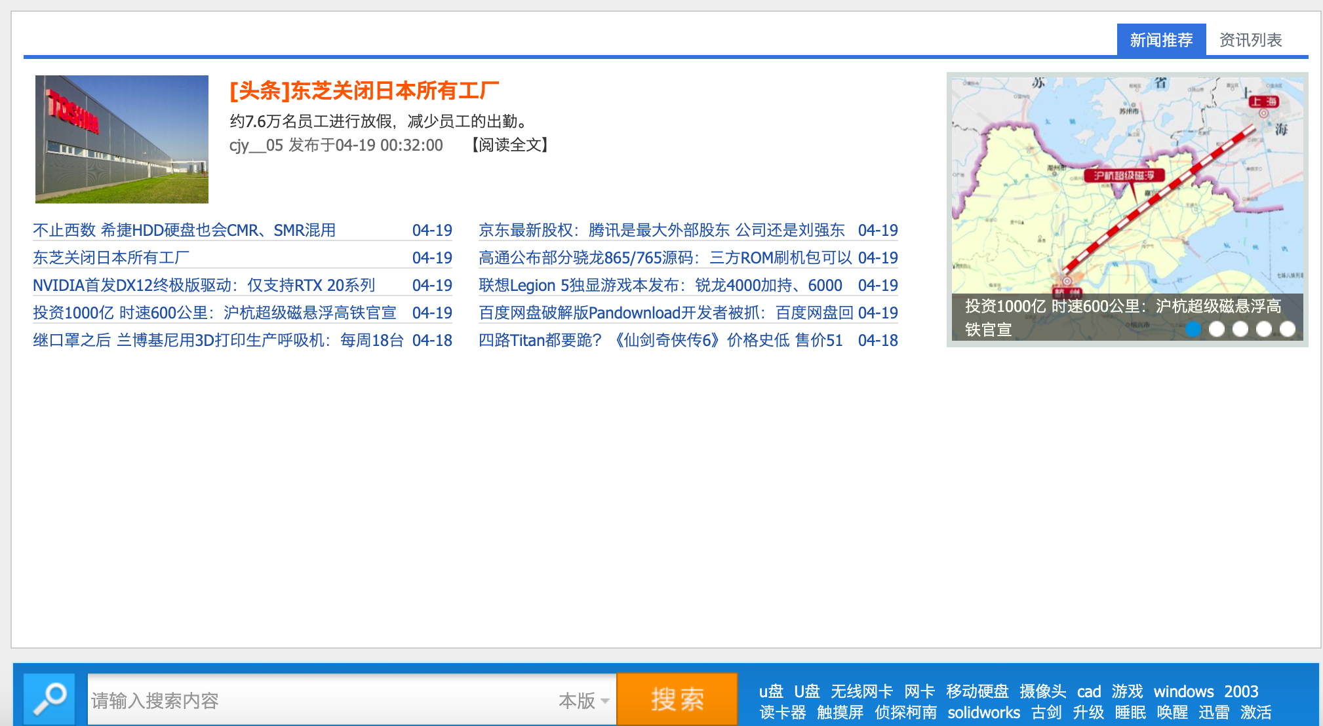Click the 无线网卡 keyword
1323x726 pixels.
[x=861, y=691]
